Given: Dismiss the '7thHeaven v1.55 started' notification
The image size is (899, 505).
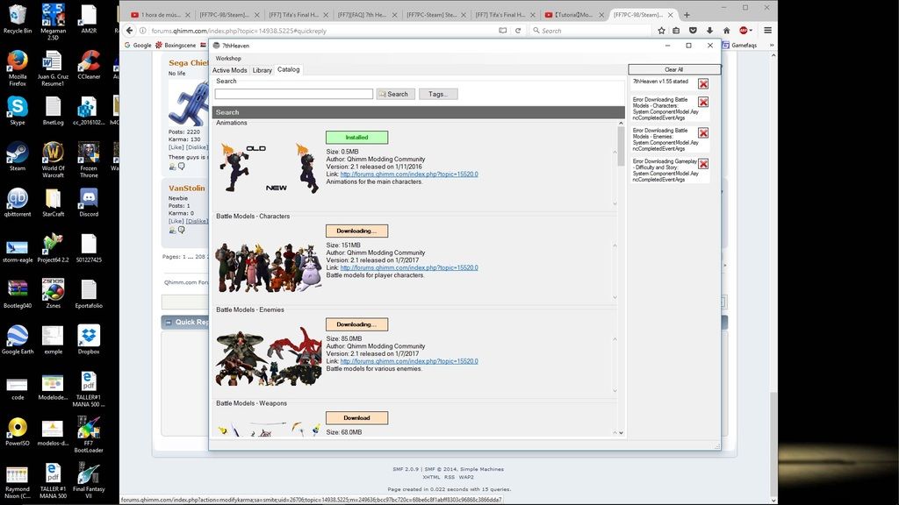Looking at the screenshot, I should [x=703, y=84].
